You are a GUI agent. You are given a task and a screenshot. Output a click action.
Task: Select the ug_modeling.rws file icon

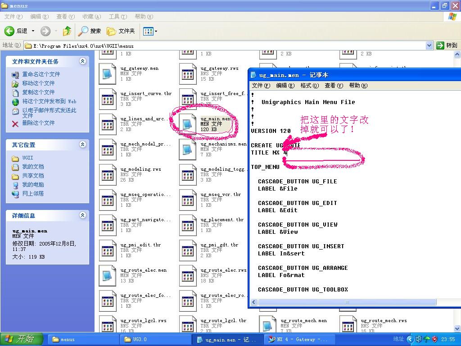pyautogui.click(x=108, y=175)
